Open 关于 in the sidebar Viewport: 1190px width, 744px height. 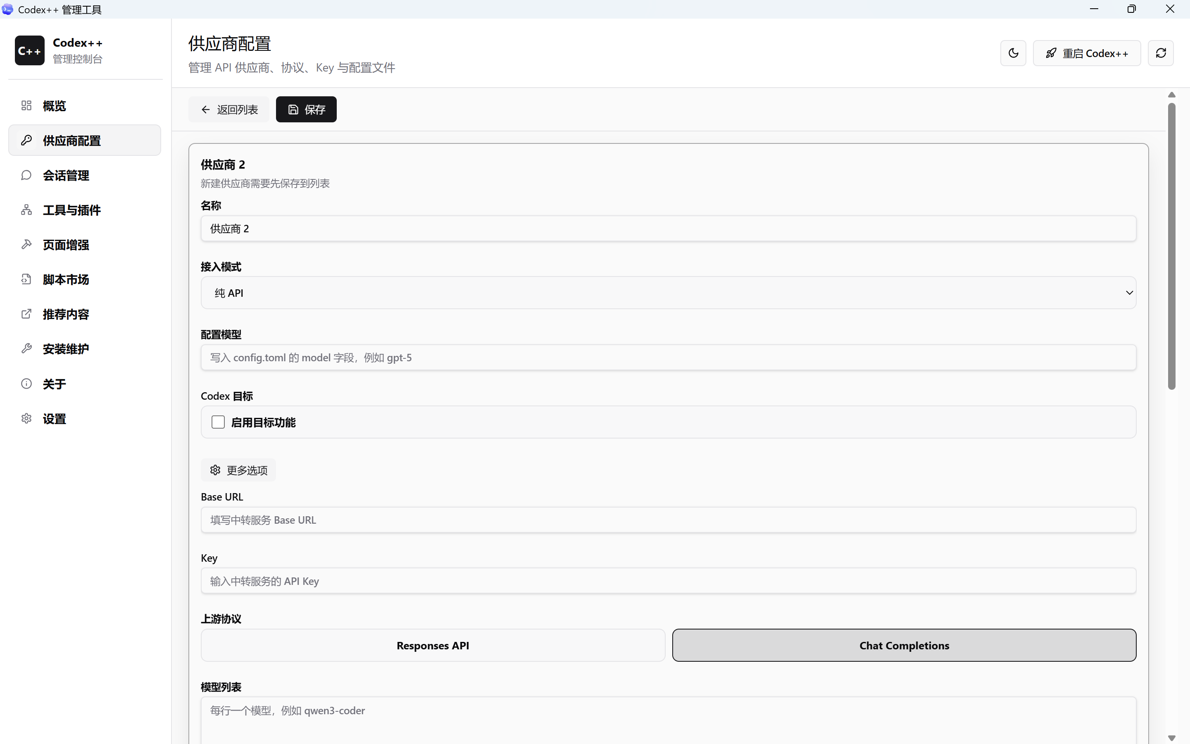pyautogui.click(x=85, y=384)
